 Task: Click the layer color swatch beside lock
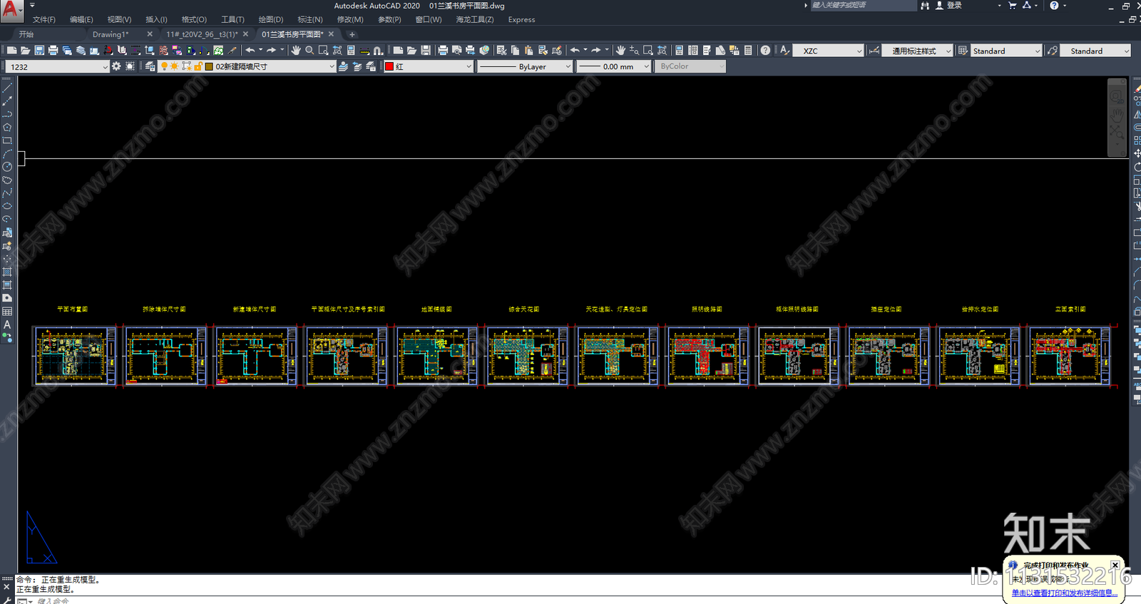pos(208,66)
